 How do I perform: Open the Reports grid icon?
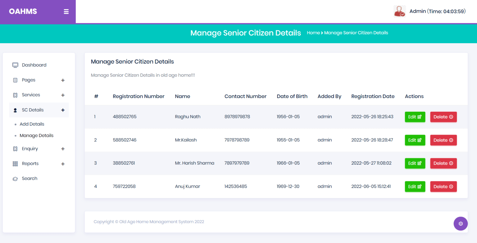pyautogui.click(x=15, y=164)
